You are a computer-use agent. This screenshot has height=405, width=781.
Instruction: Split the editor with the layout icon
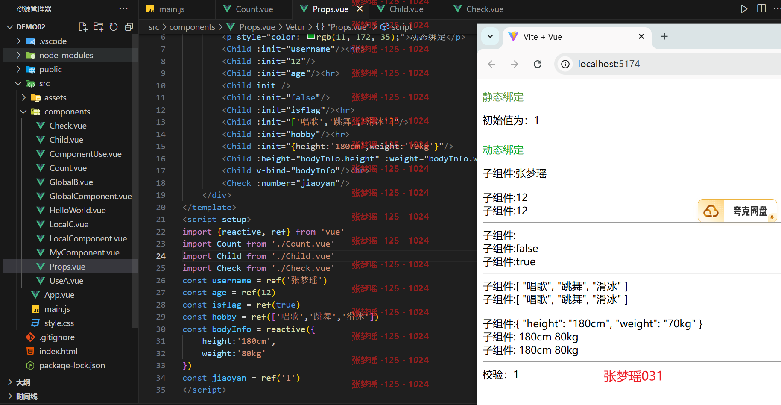point(761,9)
